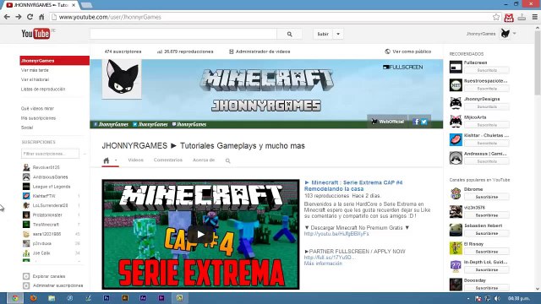541x304 pixels.
Task: Select the channel home tab icon
Action: pos(107,160)
